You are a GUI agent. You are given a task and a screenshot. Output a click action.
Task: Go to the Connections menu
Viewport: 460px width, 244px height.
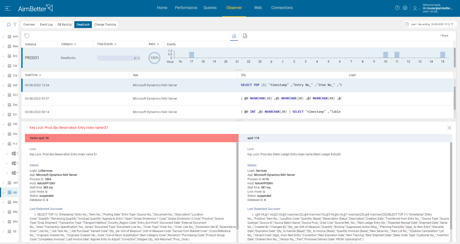click(282, 8)
